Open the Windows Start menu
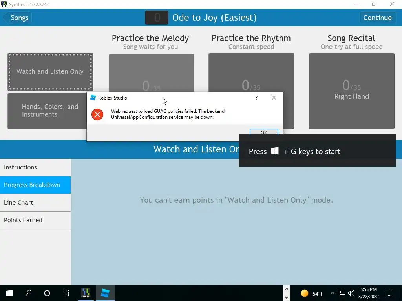Viewport: 402px width, 301px height. coord(9,293)
